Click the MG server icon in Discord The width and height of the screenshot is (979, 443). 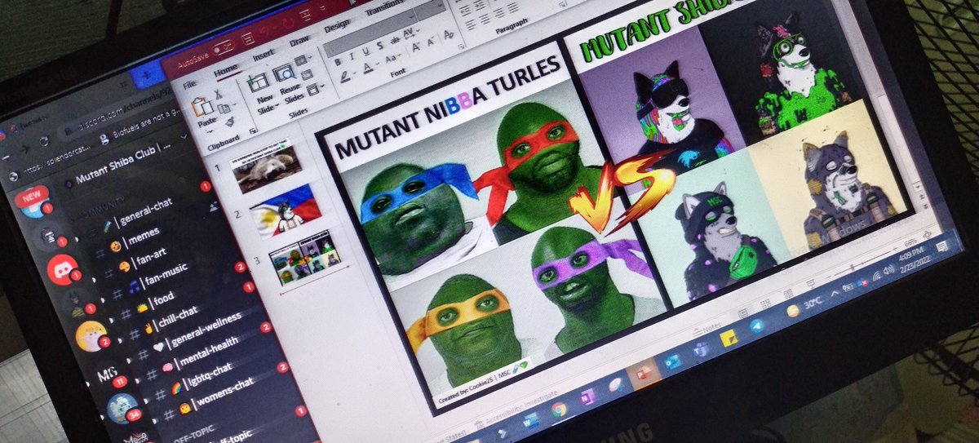coord(108,374)
